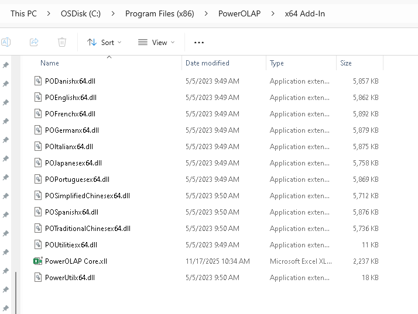Click 5,857 KB size cell
The width and height of the screenshot is (418, 314).
click(x=366, y=81)
